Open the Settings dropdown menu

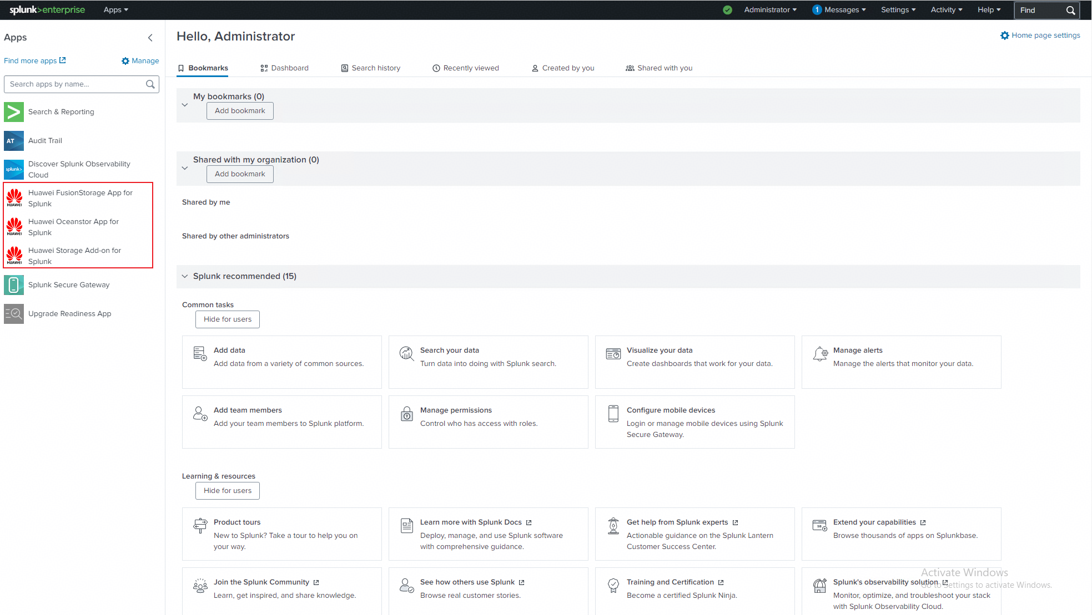pos(898,10)
